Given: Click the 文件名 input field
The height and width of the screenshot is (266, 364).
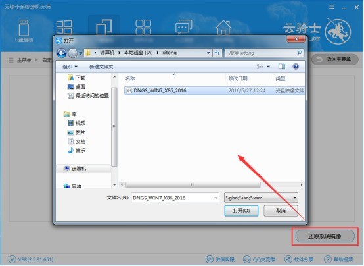Looking at the screenshot, I should click(175, 198).
